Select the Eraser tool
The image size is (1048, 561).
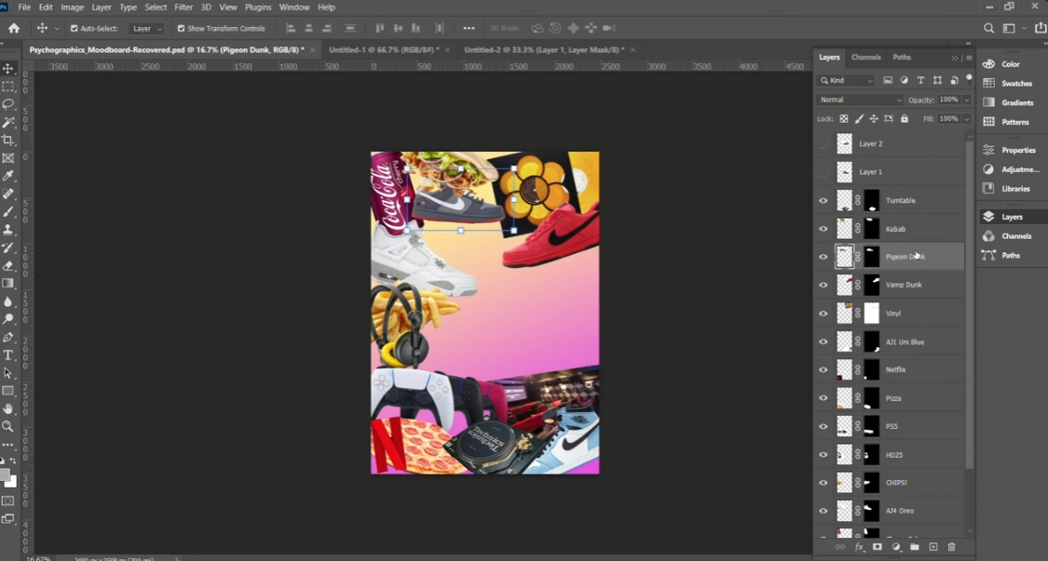click(8, 265)
